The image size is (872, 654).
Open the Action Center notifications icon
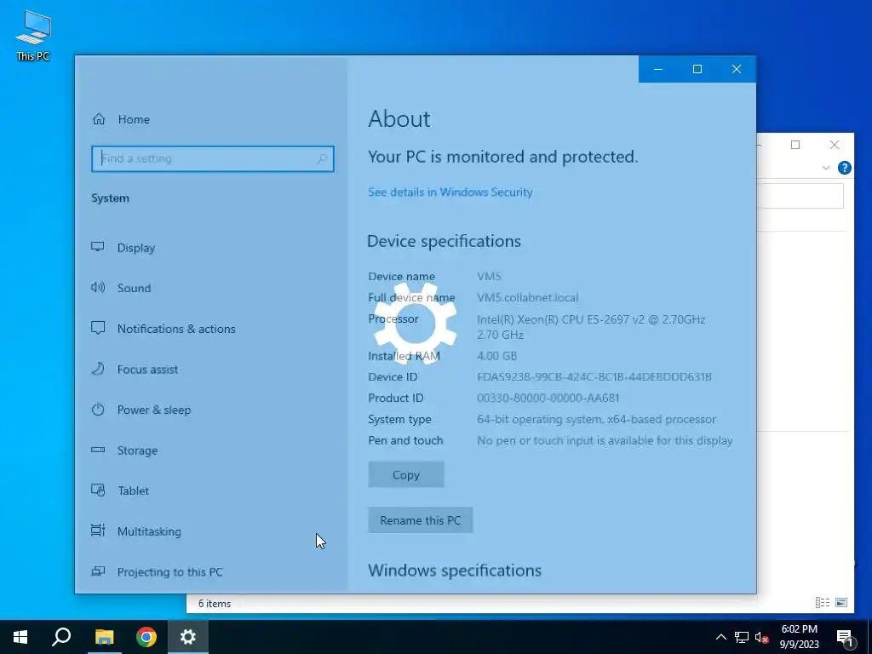[845, 637]
